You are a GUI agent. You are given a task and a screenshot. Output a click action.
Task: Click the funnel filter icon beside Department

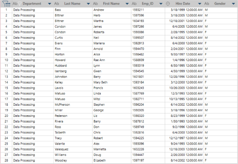19,4
